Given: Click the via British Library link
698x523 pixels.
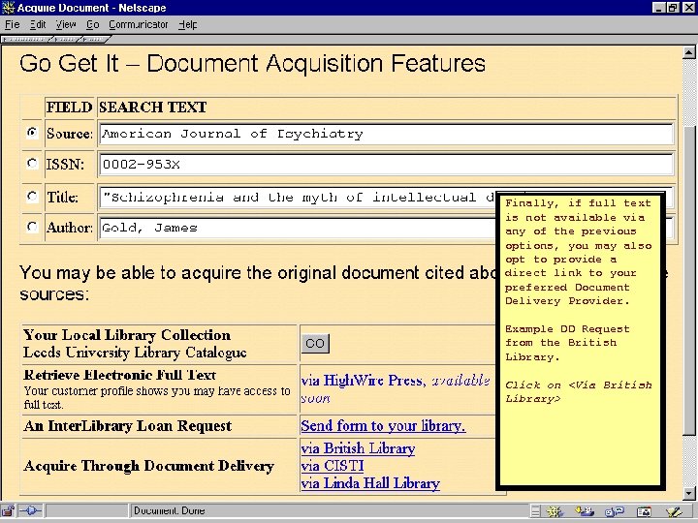Looking at the screenshot, I should (358, 448).
